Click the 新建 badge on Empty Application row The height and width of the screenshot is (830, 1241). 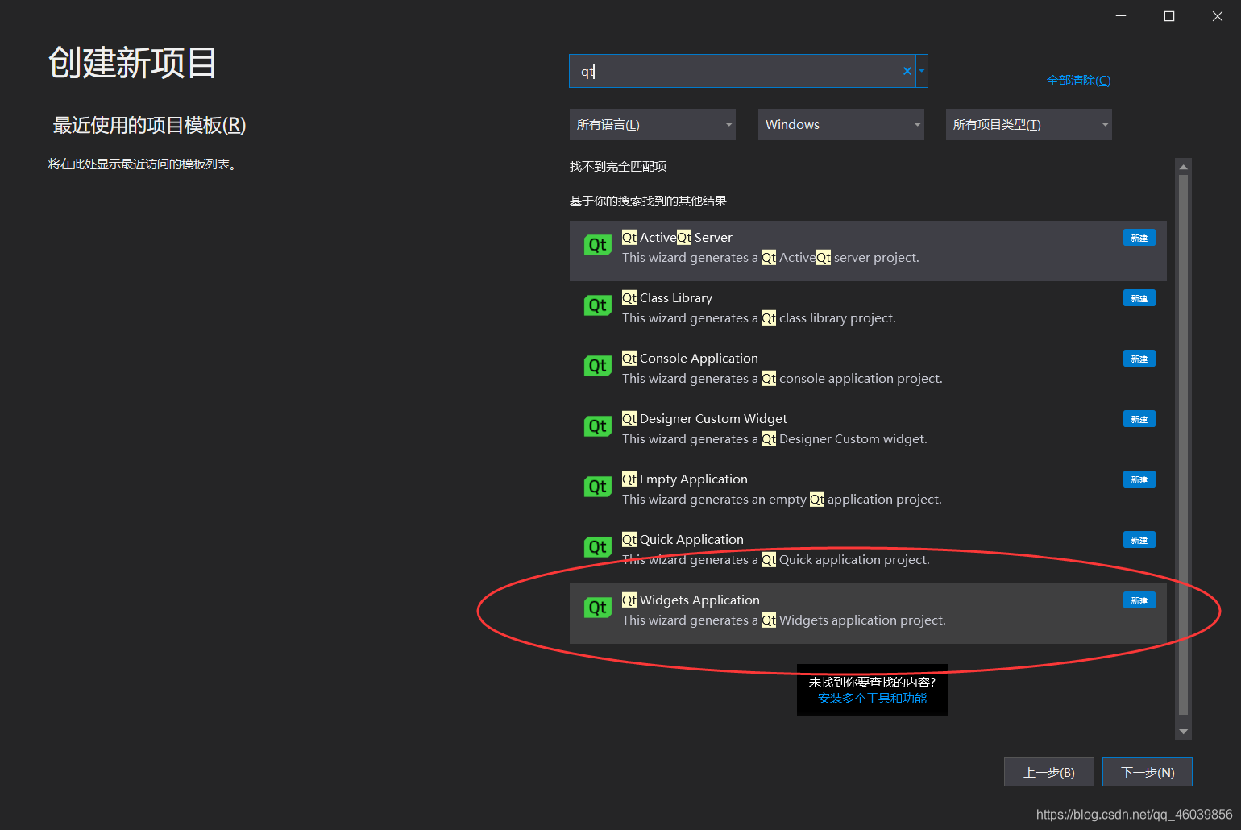1139,479
